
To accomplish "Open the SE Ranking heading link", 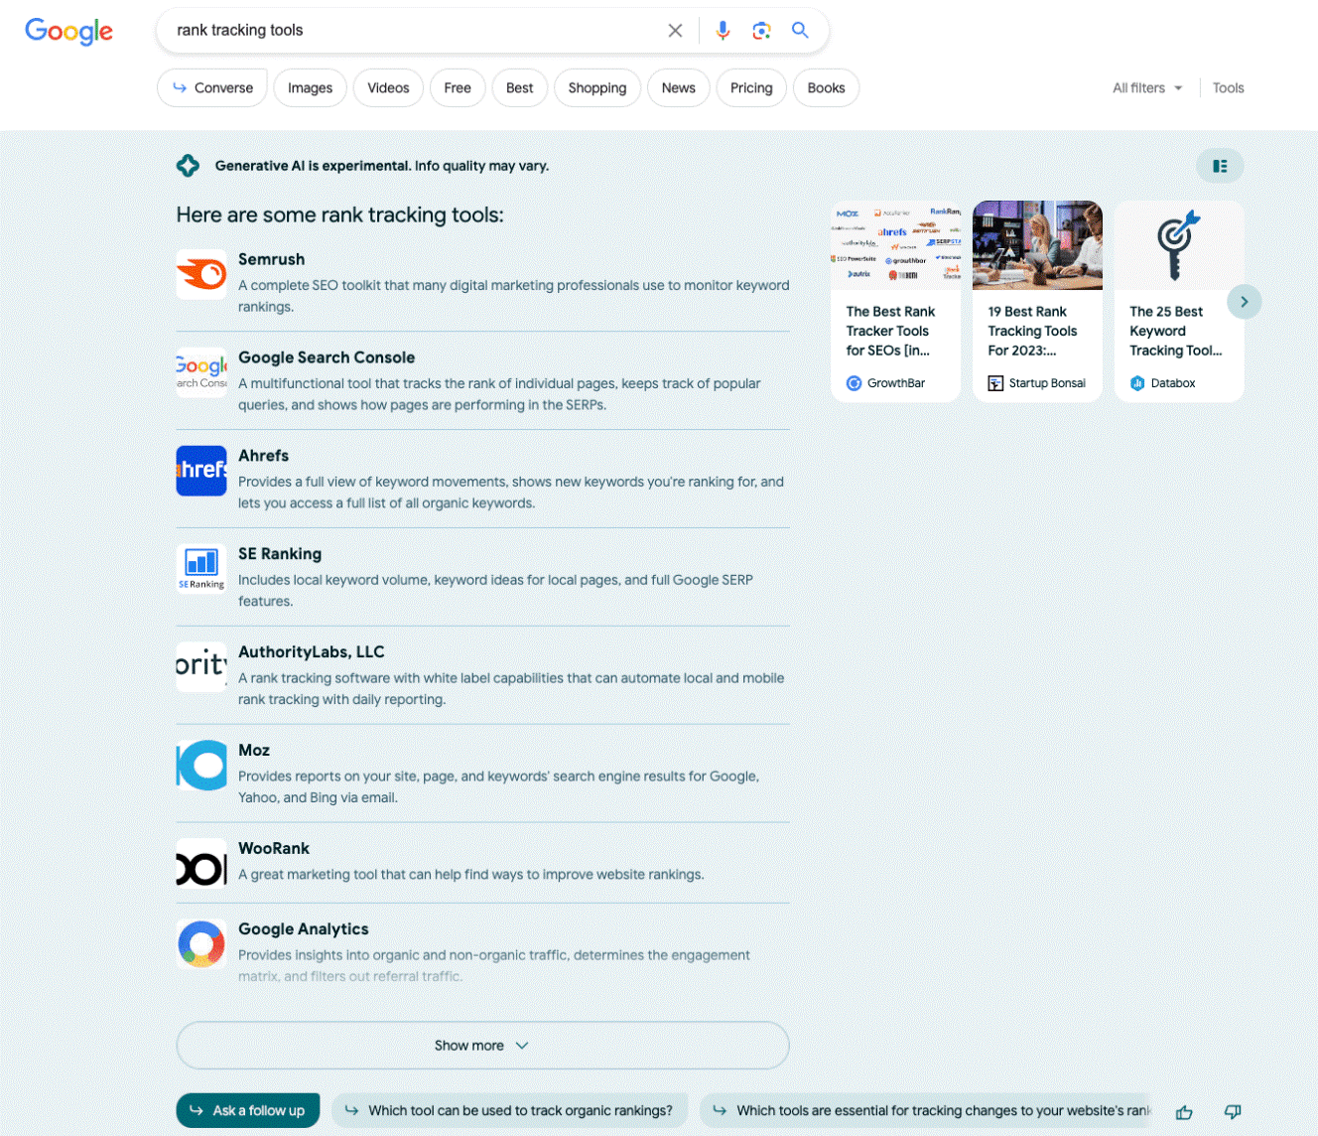I will tap(280, 554).
